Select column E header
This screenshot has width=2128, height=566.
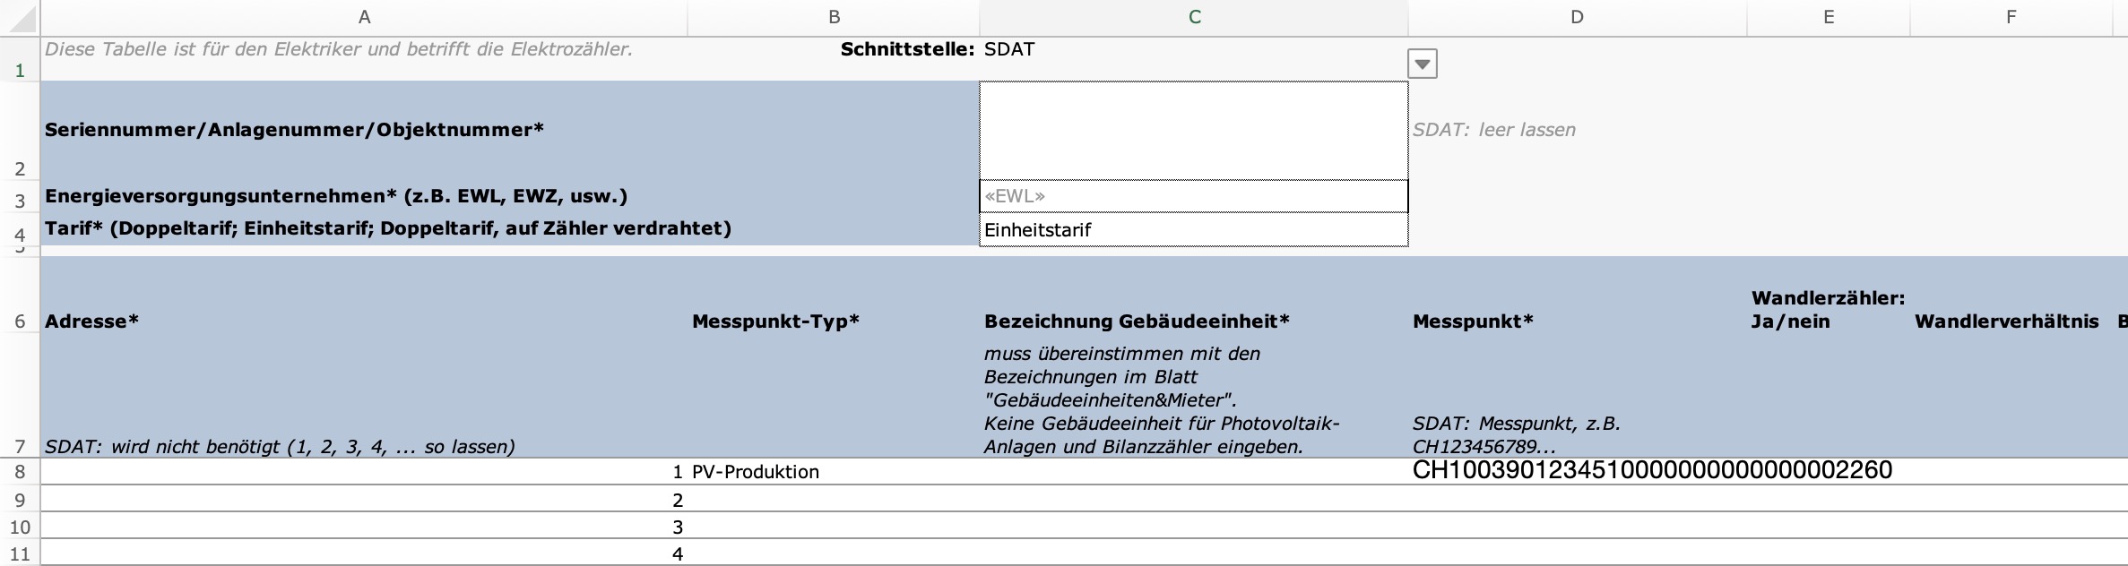tap(1829, 17)
